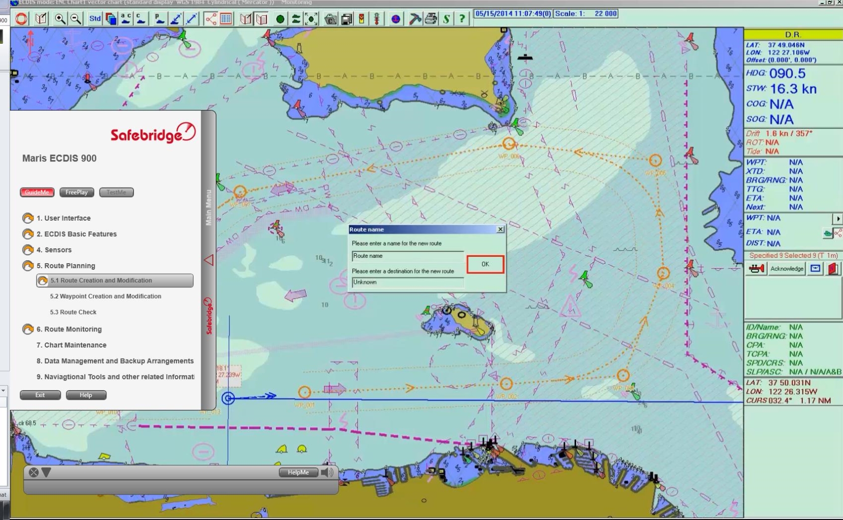Enable the GuideMe training mode
Viewport: 843px width, 520px height.
tap(37, 192)
